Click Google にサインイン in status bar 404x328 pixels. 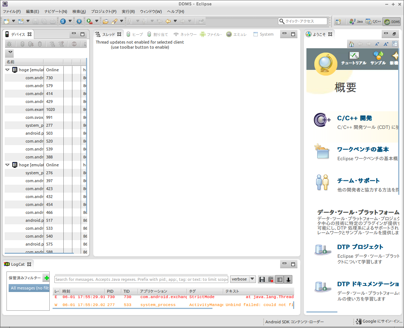tap(379, 321)
